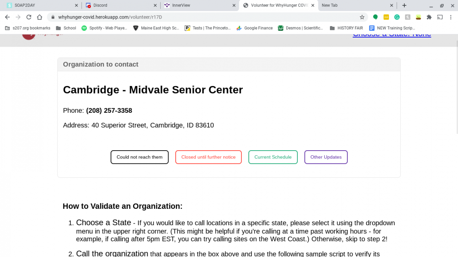
Task: Focus the address bar URL field
Action: [204, 17]
